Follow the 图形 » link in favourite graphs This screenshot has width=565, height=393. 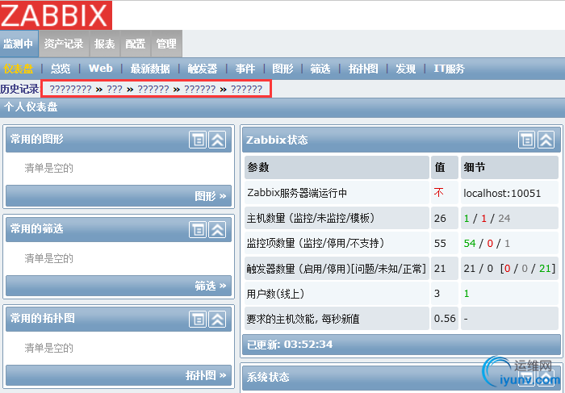pos(211,196)
